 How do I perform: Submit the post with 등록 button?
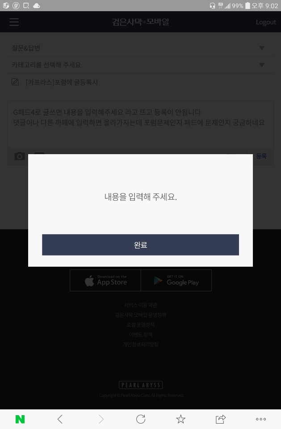261,156
